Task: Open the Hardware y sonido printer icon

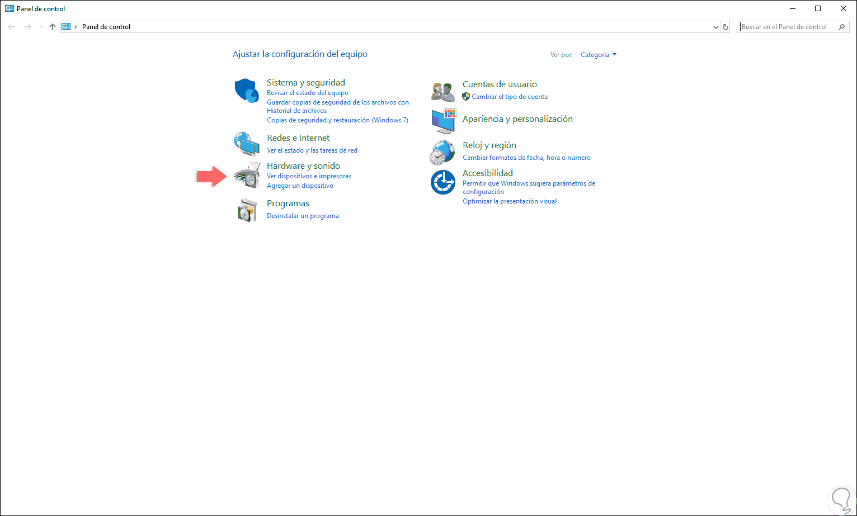Action: [x=247, y=175]
